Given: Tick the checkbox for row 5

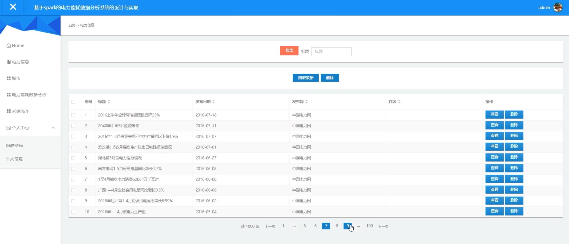Looking at the screenshot, I should (73, 158).
